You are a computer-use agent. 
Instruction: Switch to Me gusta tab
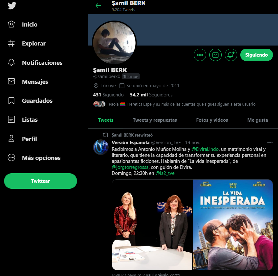click(x=257, y=120)
